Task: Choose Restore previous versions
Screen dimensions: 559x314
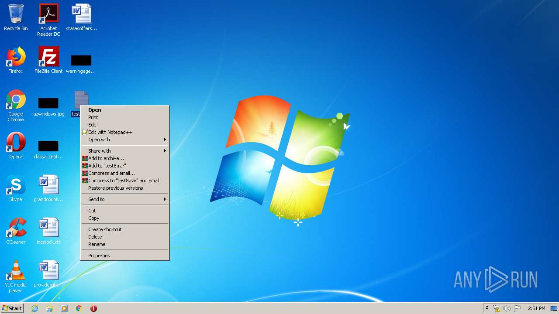Action: [125, 188]
